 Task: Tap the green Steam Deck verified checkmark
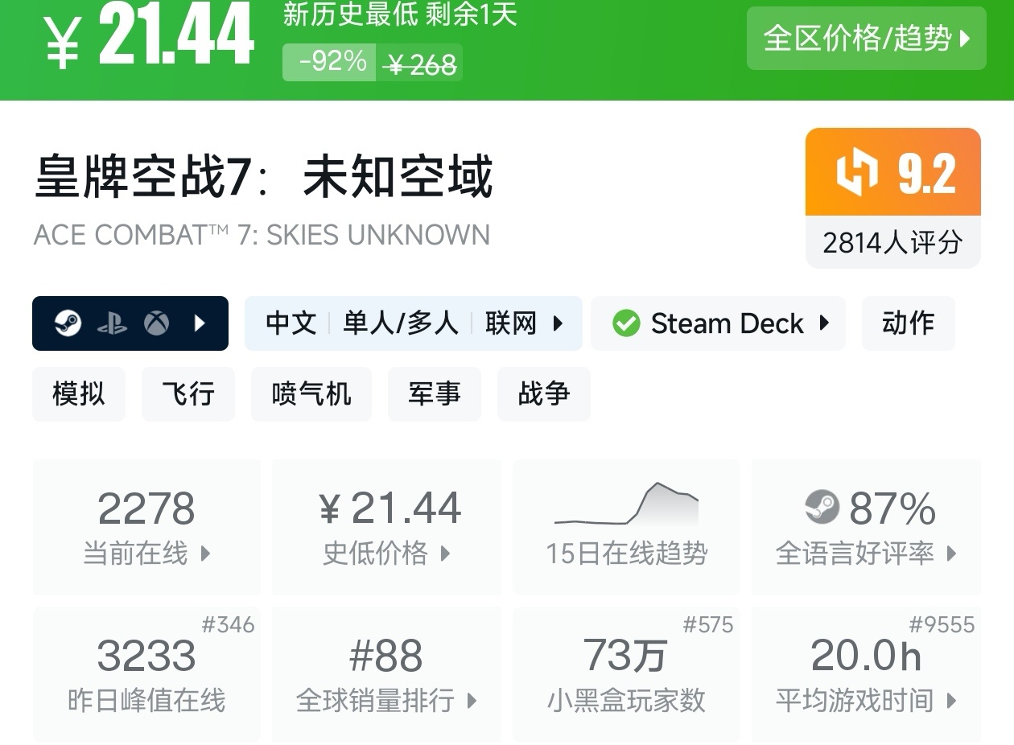pos(626,323)
